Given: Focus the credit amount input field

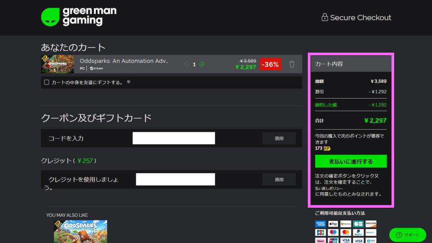Looking at the screenshot, I should pyautogui.click(x=175, y=179).
